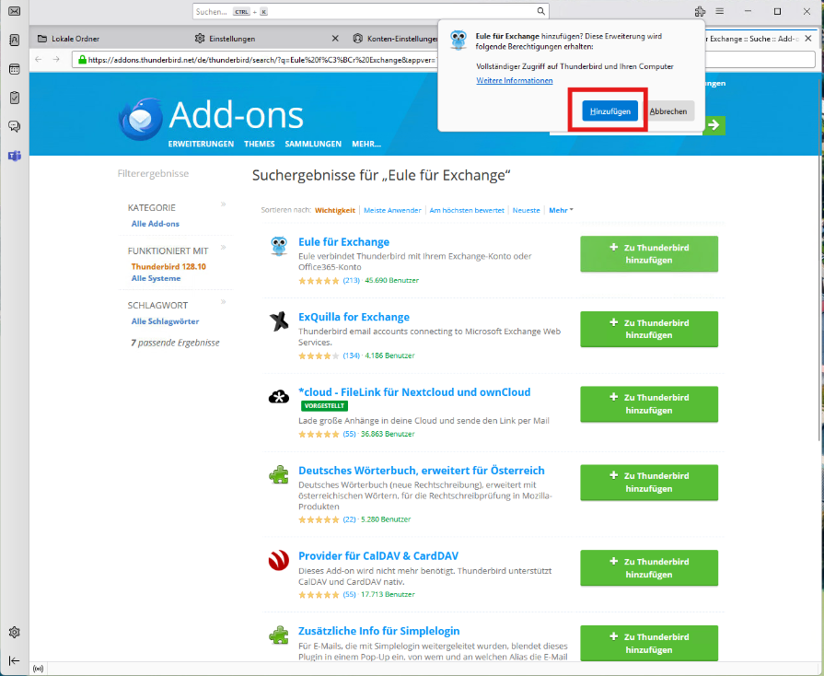The width and height of the screenshot is (824, 676).
Task: Cancel installation with Abbrechen button
Action: point(668,111)
